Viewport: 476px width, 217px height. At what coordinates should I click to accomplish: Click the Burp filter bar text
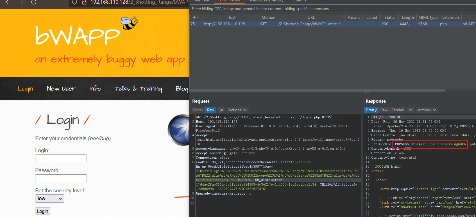tap(260, 9)
